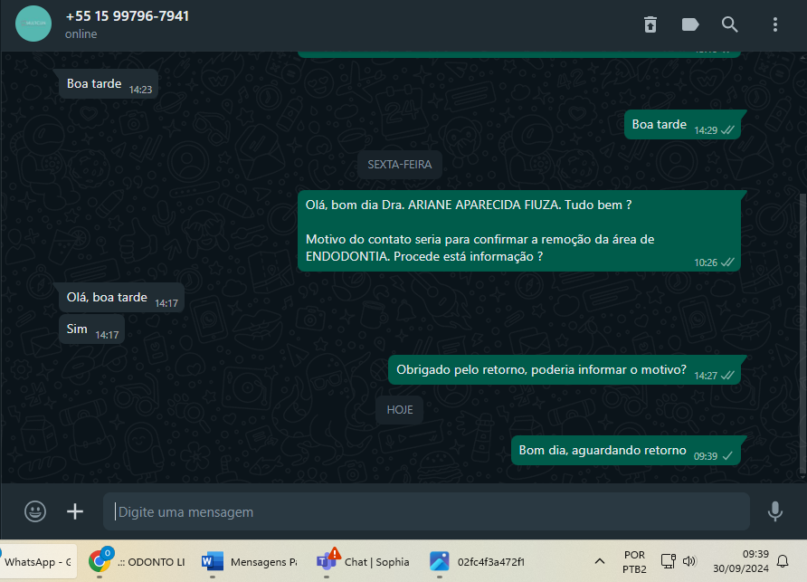Click the double check mark at 14:29
Viewport: 807px width, 582px height.
click(x=727, y=130)
